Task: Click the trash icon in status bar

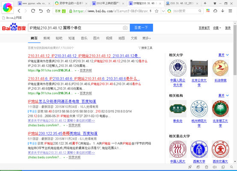Action: 206,167
